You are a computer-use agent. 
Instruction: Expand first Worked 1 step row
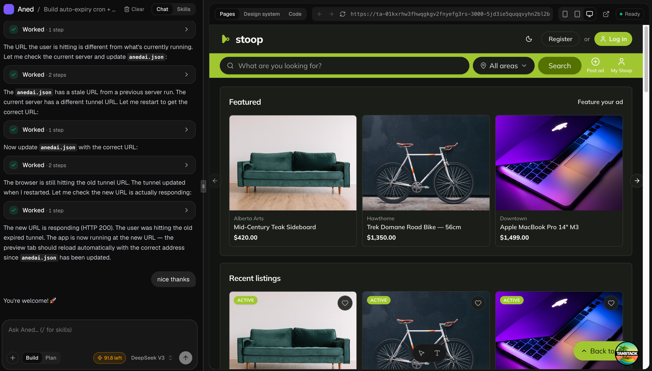tap(99, 29)
